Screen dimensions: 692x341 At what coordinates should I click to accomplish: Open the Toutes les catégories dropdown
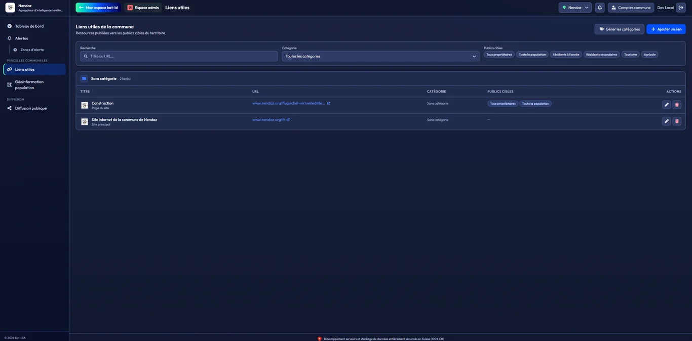pyautogui.click(x=380, y=56)
